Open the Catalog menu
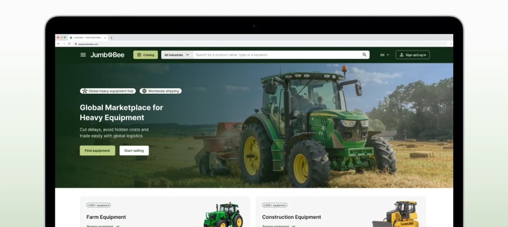This screenshot has height=227, width=508. tap(146, 55)
